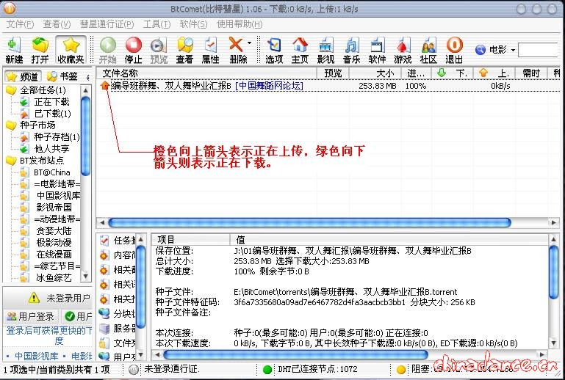This screenshot has width=565, height=380.
Task: Select the BT发布站点 folder
Action: (x=42, y=161)
